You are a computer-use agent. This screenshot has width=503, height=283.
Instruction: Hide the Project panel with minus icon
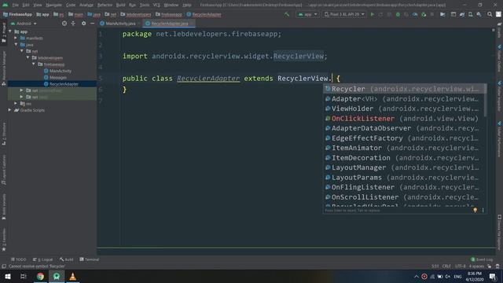click(x=93, y=24)
